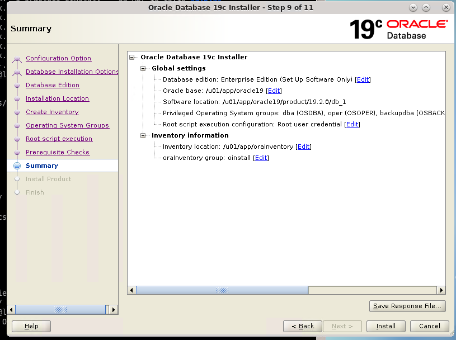Cancel the installation
The width and height of the screenshot is (456, 340).
click(430, 326)
